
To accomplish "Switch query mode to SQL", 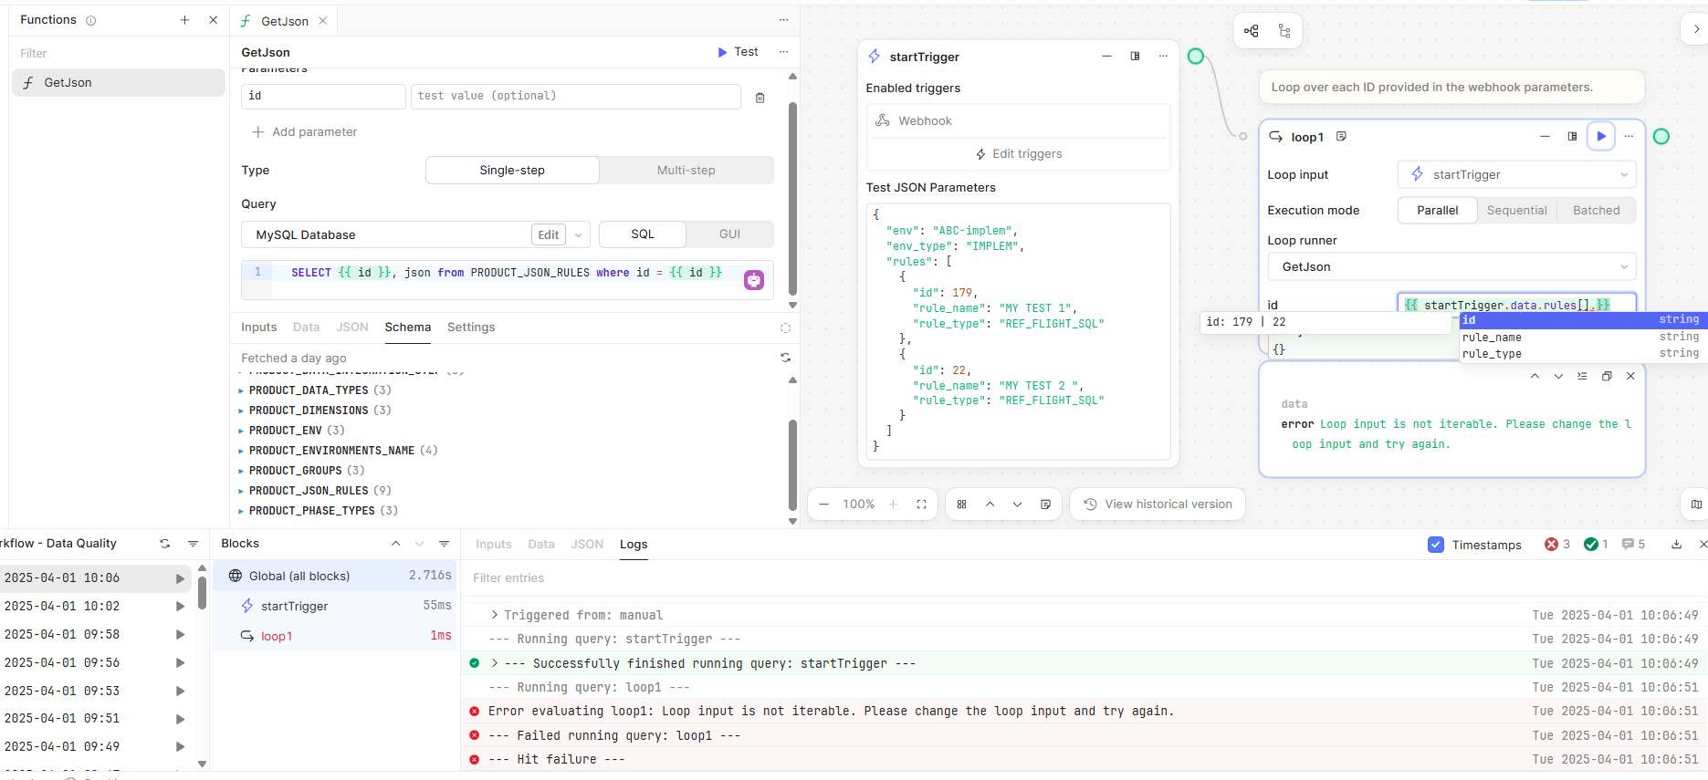I will (x=643, y=234).
